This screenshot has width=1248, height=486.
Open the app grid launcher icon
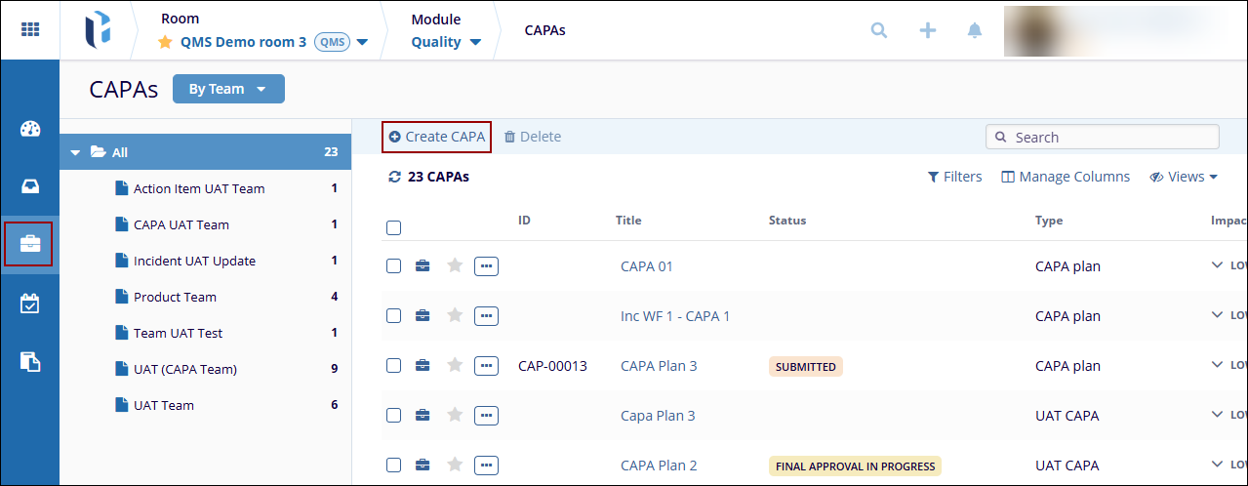pyautogui.click(x=30, y=29)
